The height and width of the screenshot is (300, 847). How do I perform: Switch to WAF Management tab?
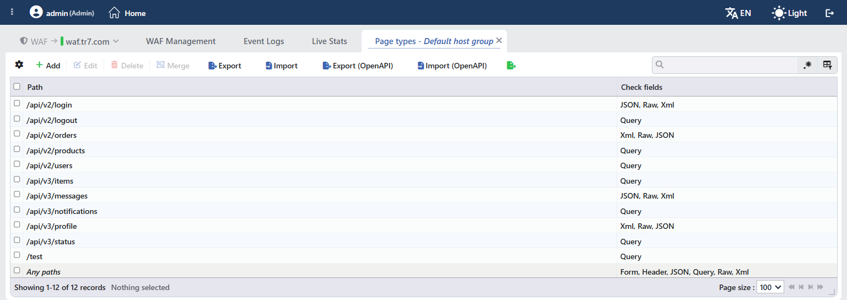pyautogui.click(x=181, y=41)
